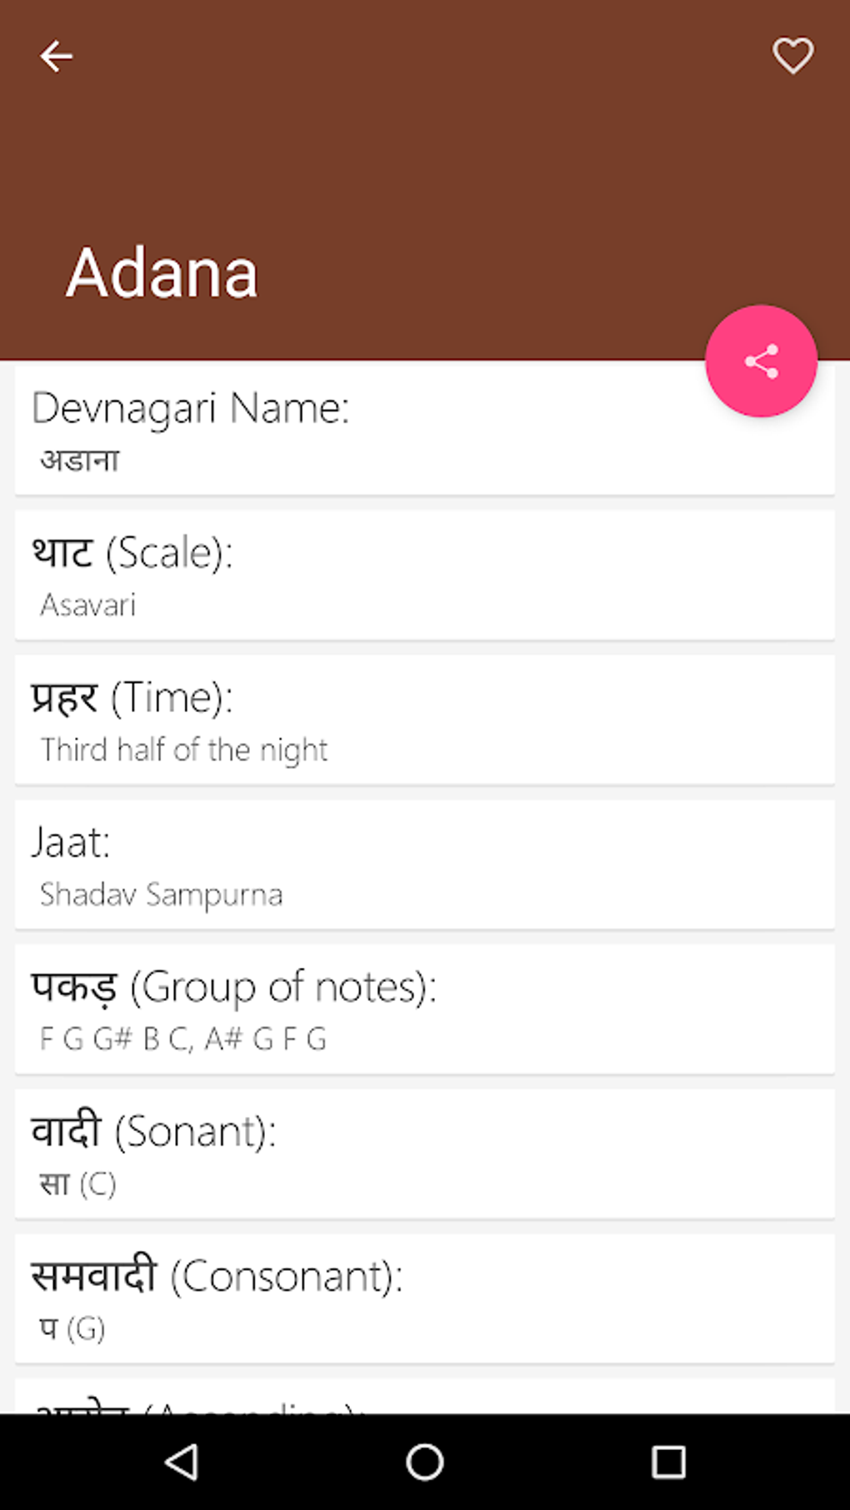Tap the Android back navigation button
850x1510 pixels.
(x=181, y=1462)
